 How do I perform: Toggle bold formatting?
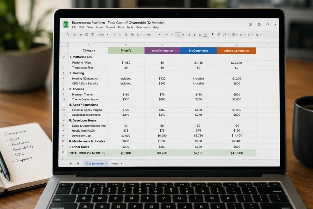[x=189, y=35]
